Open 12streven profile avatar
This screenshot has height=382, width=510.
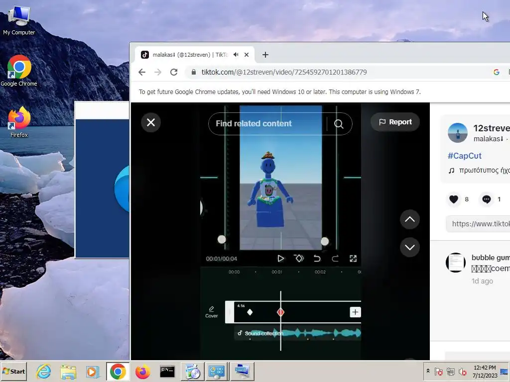click(457, 132)
